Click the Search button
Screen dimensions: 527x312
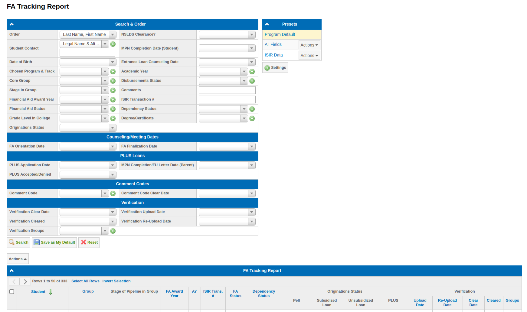(18, 242)
